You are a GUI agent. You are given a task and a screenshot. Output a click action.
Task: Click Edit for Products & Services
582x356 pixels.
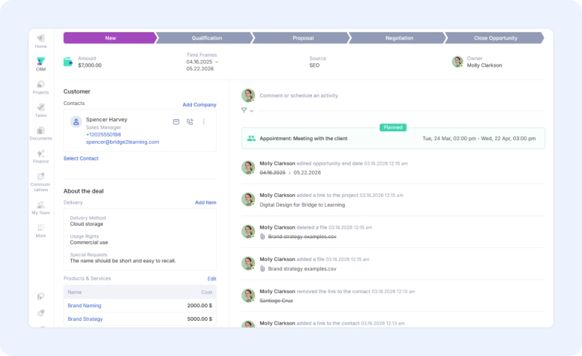(212, 279)
